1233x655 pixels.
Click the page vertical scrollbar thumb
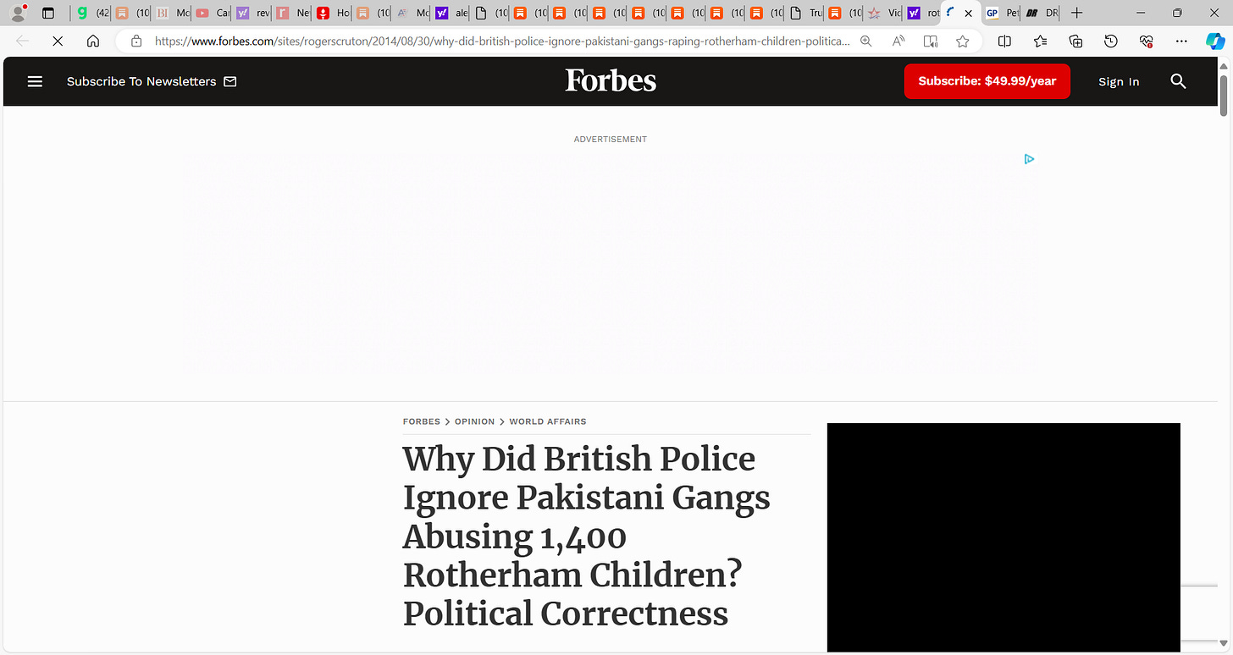tap(1224, 95)
